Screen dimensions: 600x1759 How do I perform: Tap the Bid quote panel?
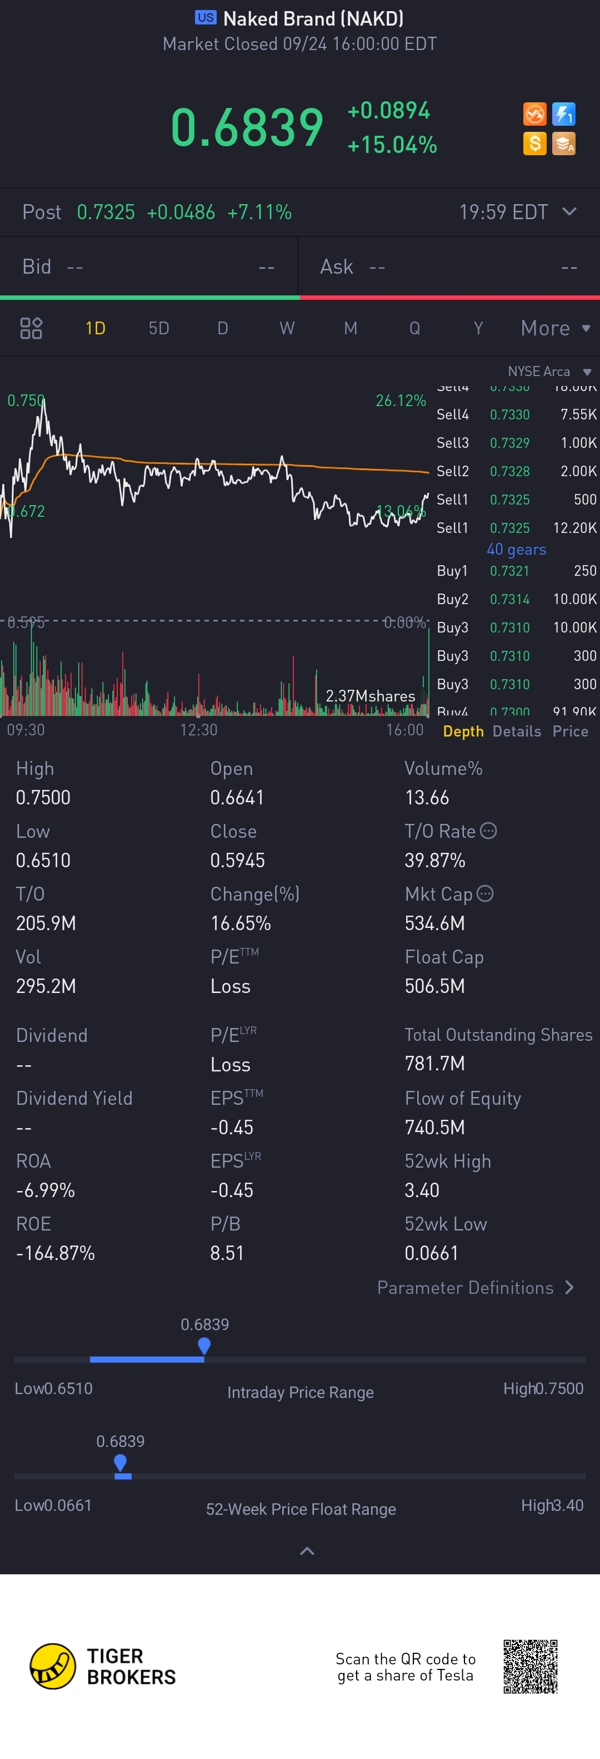149,266
